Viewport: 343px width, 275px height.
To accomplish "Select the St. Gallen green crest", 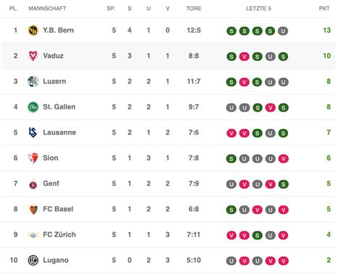I will (x=33, y=107).
